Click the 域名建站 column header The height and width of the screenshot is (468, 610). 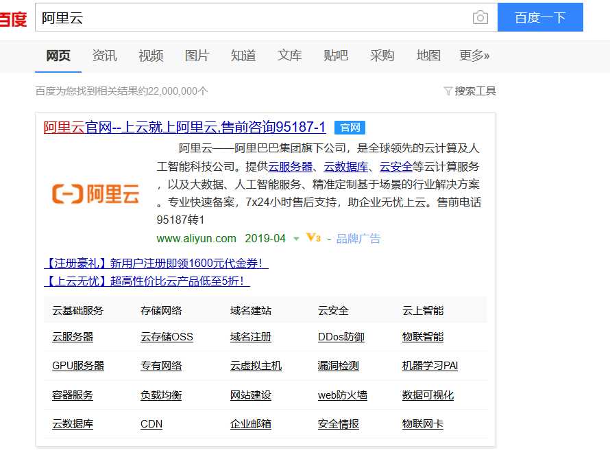pos(251,311)
